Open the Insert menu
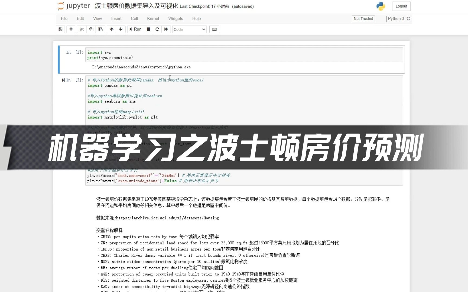This screenshot has height=292, width=468. 116,19
